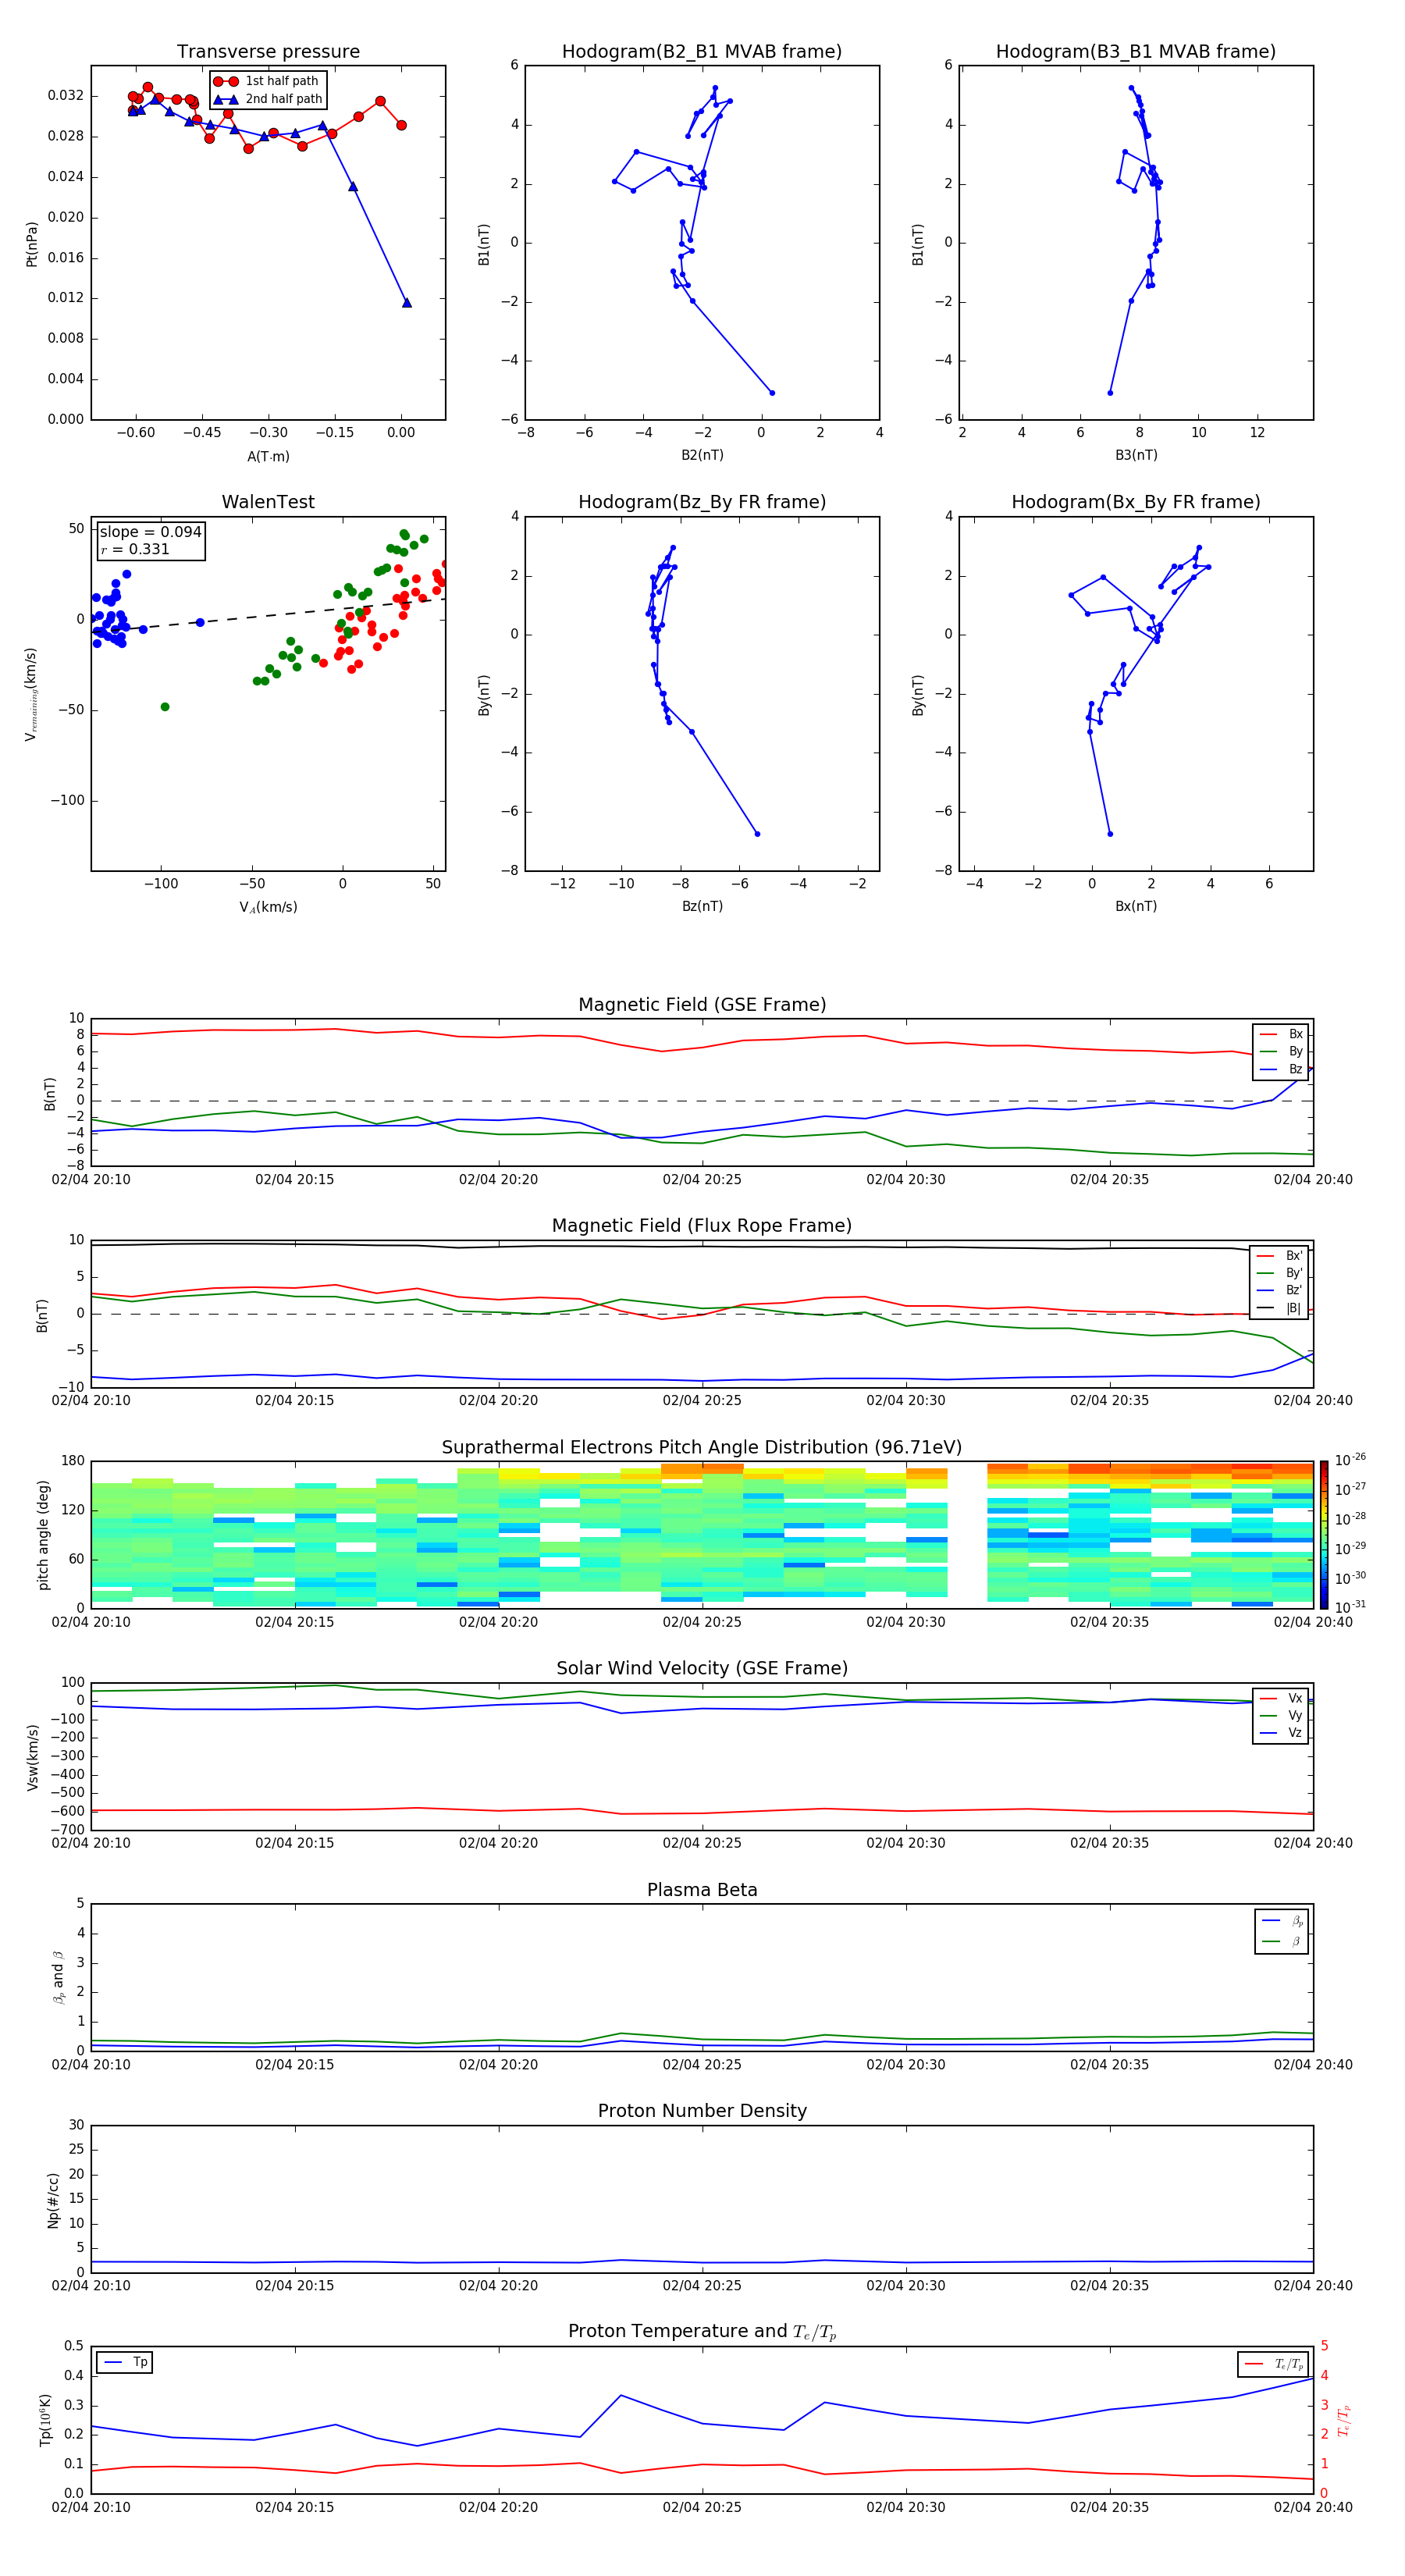Viewport: 1405px width, 2576px height.
Task: Click 'Hodogram(Bx_By FR frame)' title
Action: click(x=1136, y=502)
